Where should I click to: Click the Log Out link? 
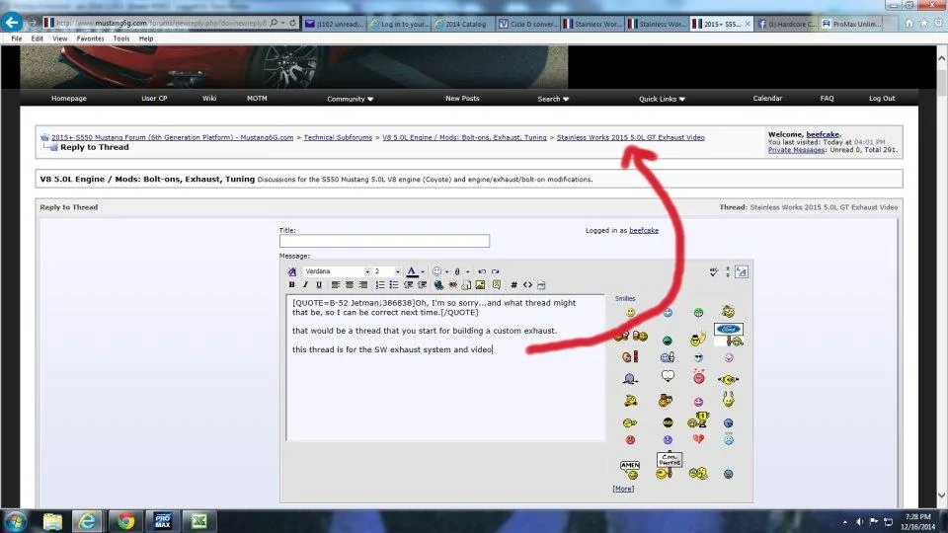(x=882, y=98)
